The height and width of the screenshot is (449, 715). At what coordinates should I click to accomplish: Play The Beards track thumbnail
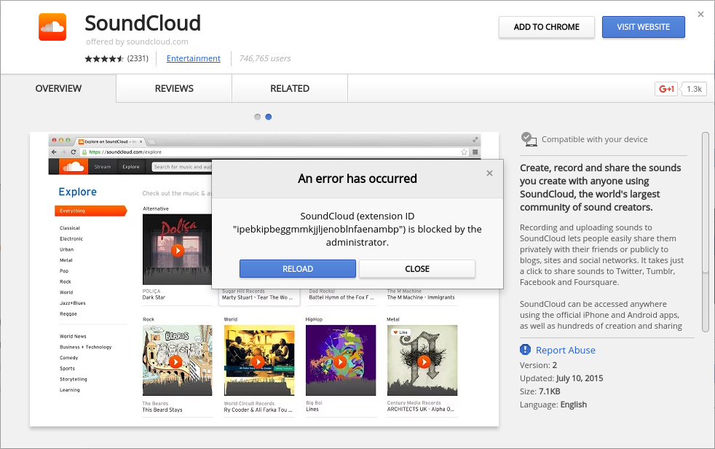point(175,362)
